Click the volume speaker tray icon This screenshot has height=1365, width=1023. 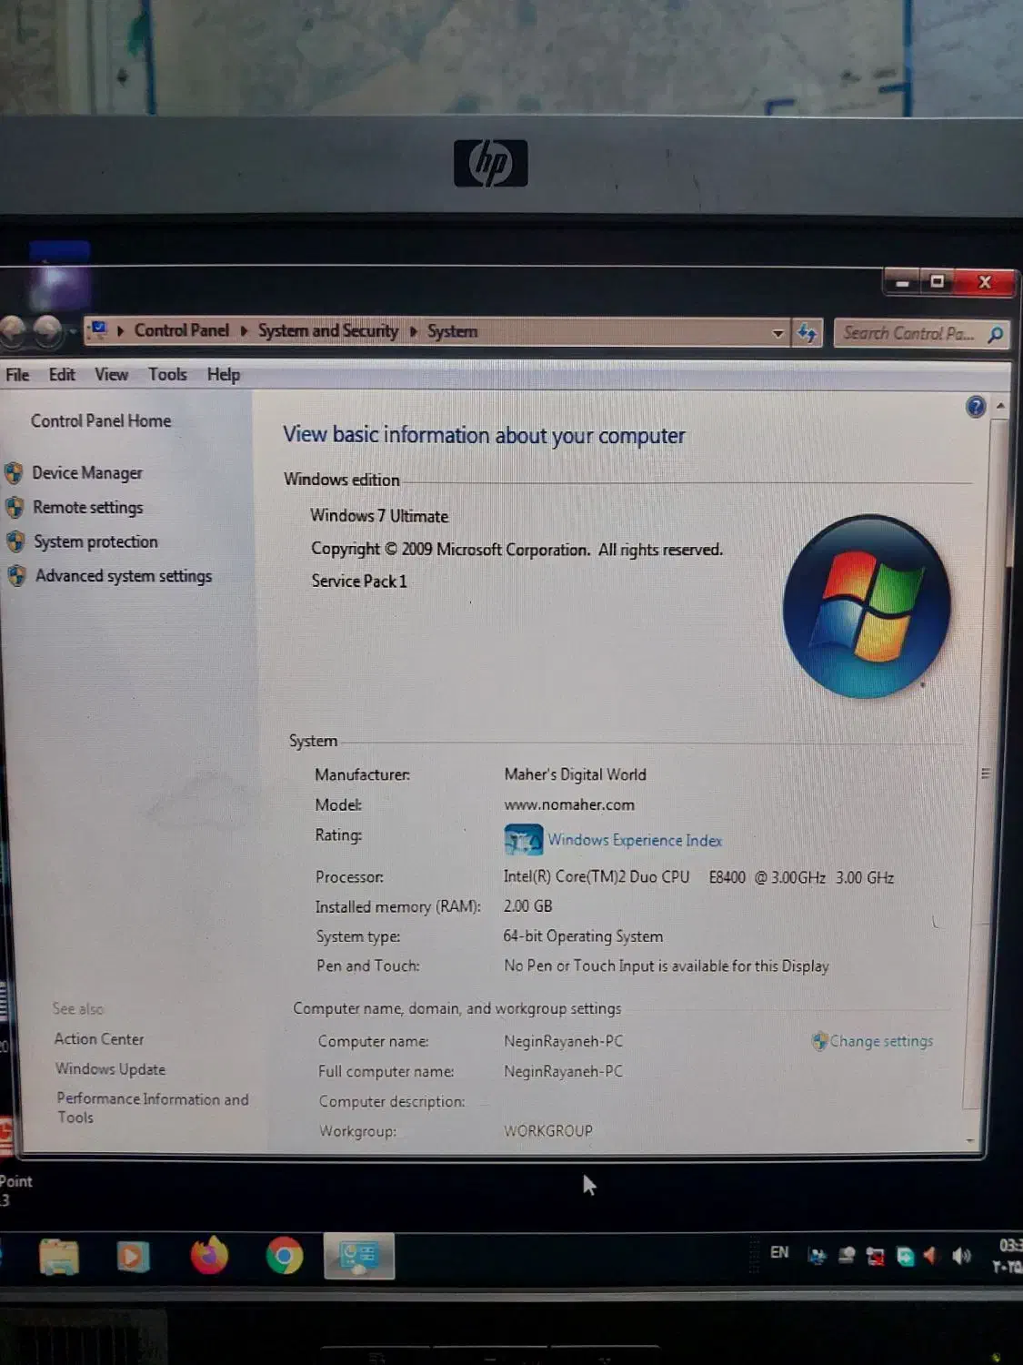click(961, 1256)
